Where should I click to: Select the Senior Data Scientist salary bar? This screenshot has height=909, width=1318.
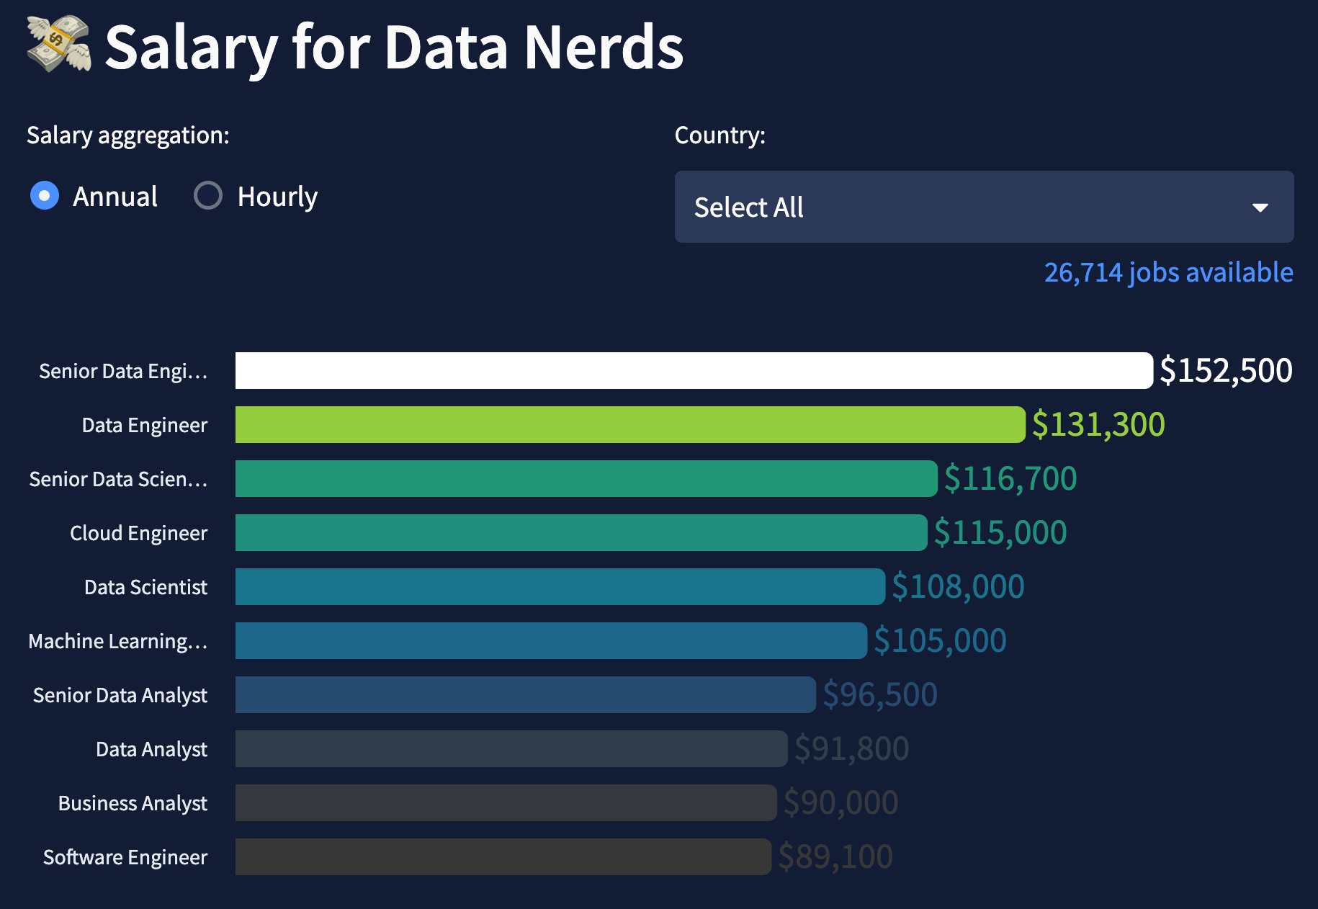[x=586, y=479]
